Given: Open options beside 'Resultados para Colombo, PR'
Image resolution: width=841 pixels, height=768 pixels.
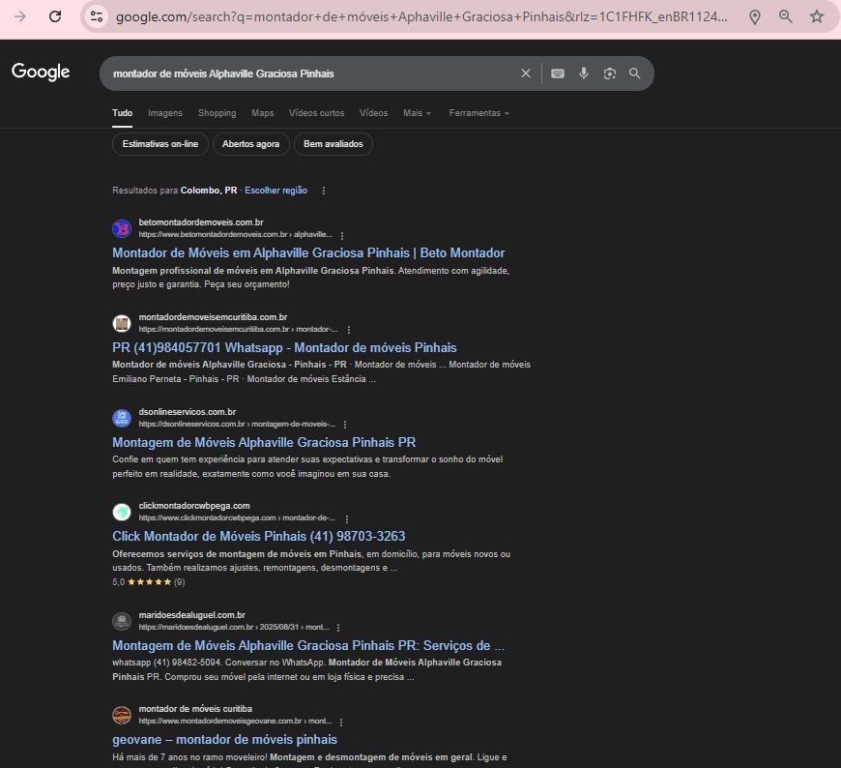Looking at the screenshot, I should pyautogui.click(x=323, y=191).
